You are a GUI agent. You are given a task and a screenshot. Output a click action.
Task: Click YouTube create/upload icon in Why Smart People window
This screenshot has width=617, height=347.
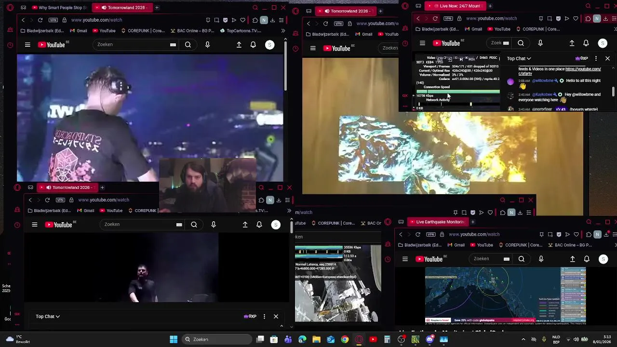[239, 44]
